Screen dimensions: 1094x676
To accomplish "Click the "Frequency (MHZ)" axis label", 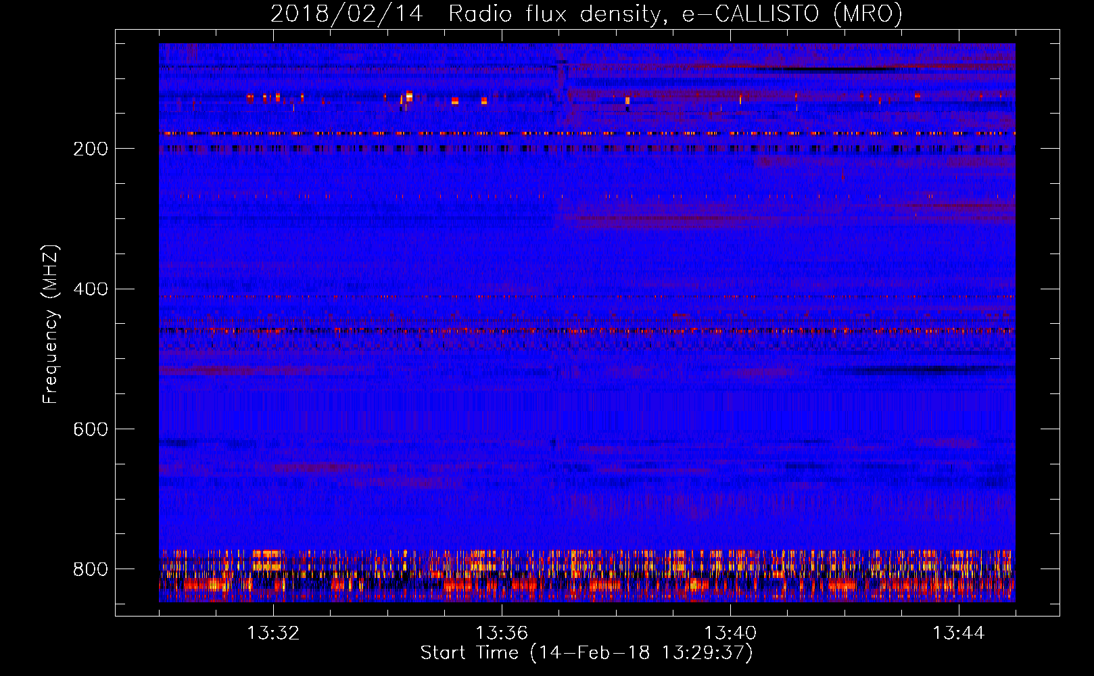I will pyautogui.click(x=51, y=324).
